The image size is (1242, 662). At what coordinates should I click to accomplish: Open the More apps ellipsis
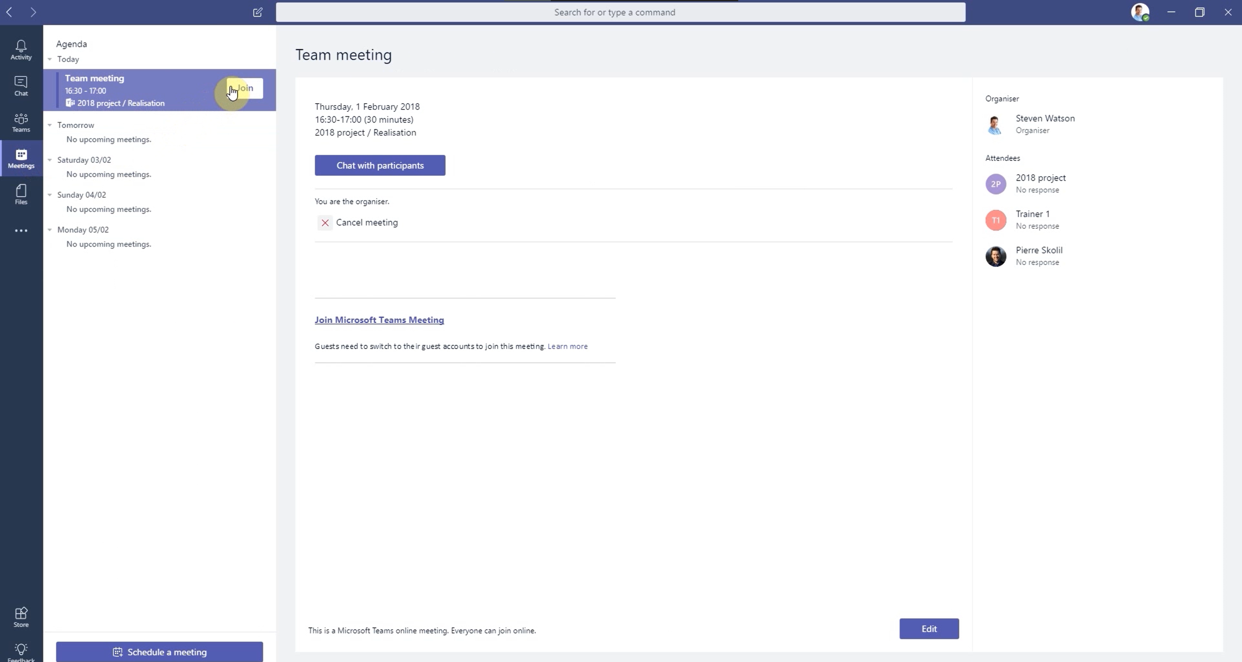coord(21,231)
